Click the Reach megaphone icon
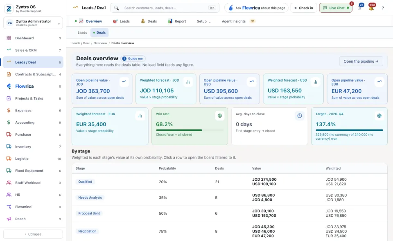Image resolution: width=393 pixels, height=241 pixels. pyautogui.click(x=9, y=219)
